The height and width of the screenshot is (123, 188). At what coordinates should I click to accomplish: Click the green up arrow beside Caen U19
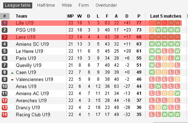coord(12,73)
